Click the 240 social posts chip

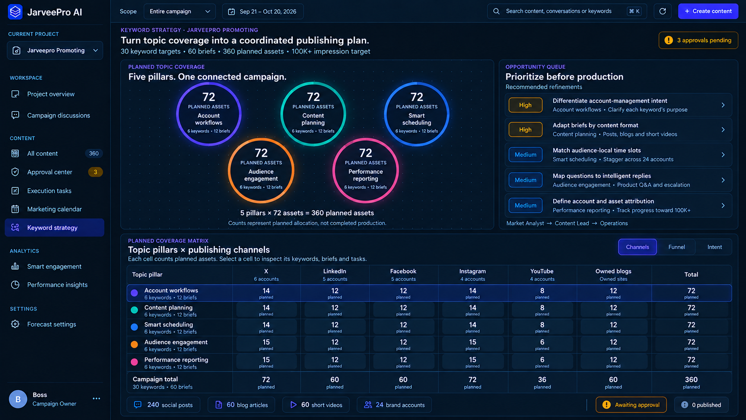(x=163, y=405)
